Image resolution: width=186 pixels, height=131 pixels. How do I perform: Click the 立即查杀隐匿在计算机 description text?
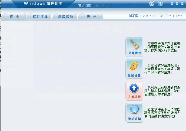coord(162,47)
